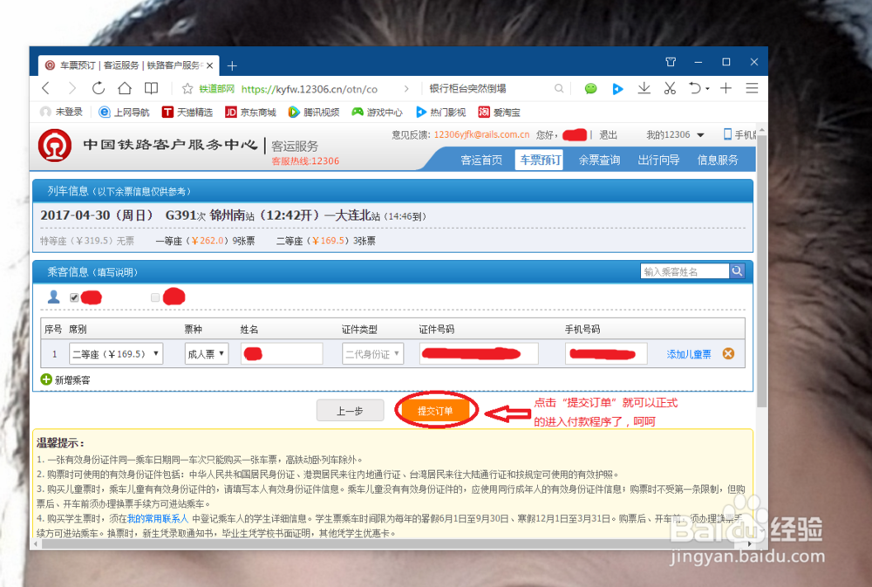Open 爱淘宝 bookmark
The height and width of the screenshot is (587, 872).
tap(500, 112)
